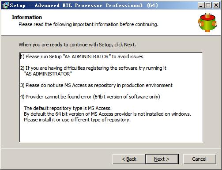The width and height of the screenshot is (222, 170).
Task: Click 'The default repository type is MS Access' line
Action: coord(68,108)
